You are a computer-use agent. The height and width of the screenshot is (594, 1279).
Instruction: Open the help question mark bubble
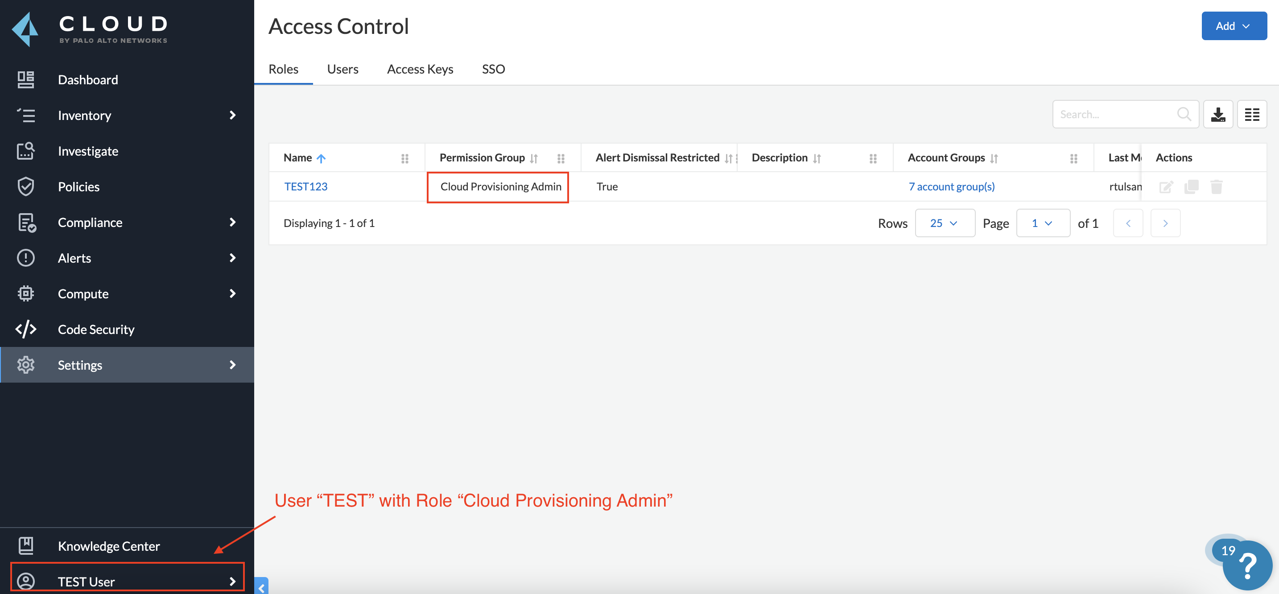(1247, 565)
